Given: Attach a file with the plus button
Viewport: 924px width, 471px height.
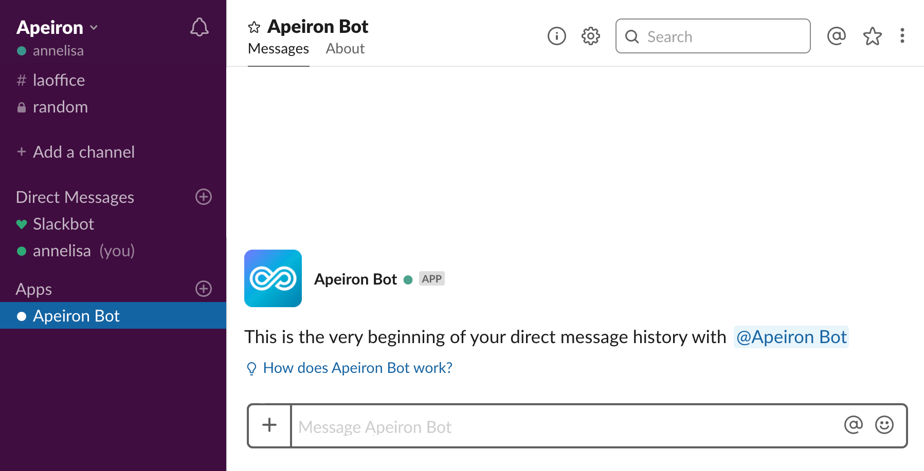Looking at the screenshot, I should point(269,425).
